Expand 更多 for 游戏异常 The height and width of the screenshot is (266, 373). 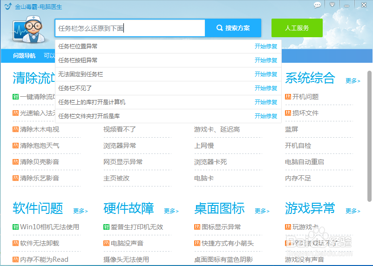pos(353,211)
